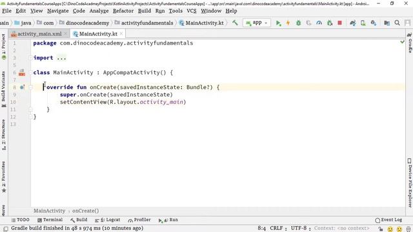Screen dimensions: 413x232
Task: Open the Favorites side panel
Action: click(4, 177)
